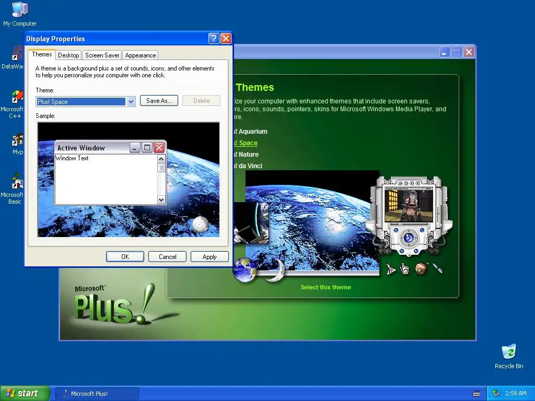535x401 pixels.
Task: Click the system clock showing 2:58 AM
Action: [x=516, y=393]
